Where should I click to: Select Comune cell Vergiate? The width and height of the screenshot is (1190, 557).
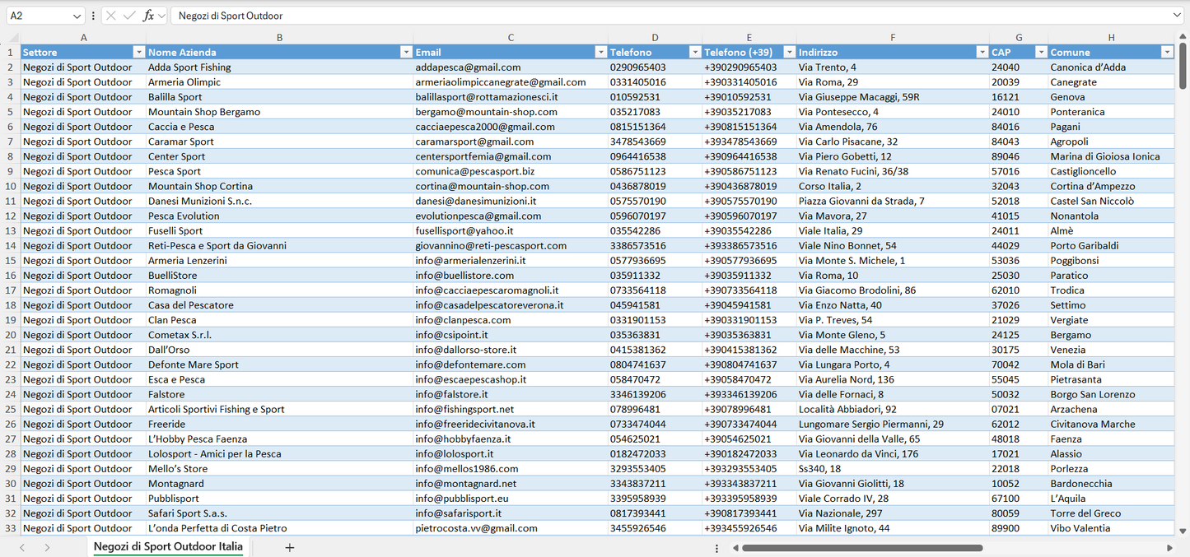[x=1111, y=319]
